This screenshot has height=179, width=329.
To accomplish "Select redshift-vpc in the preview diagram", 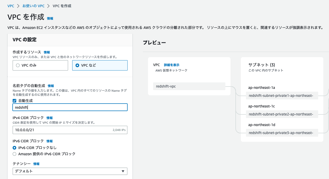I will (189, 86).
